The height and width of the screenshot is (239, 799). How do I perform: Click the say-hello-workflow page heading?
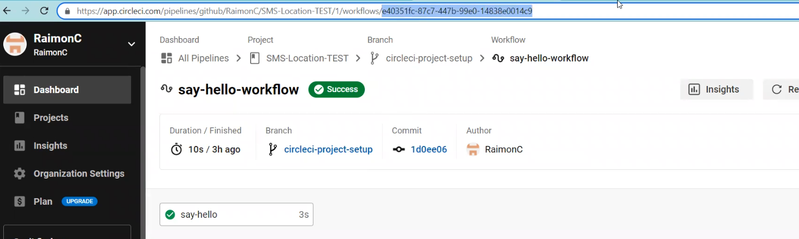(x=238, y=90)
